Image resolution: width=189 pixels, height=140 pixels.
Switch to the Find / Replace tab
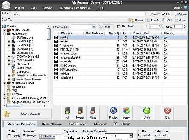(78, 124)
